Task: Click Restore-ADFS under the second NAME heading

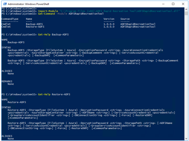Action: [x=17, y=102]
